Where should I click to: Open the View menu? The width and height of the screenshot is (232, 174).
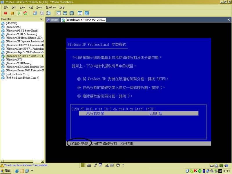click(22, 7)
